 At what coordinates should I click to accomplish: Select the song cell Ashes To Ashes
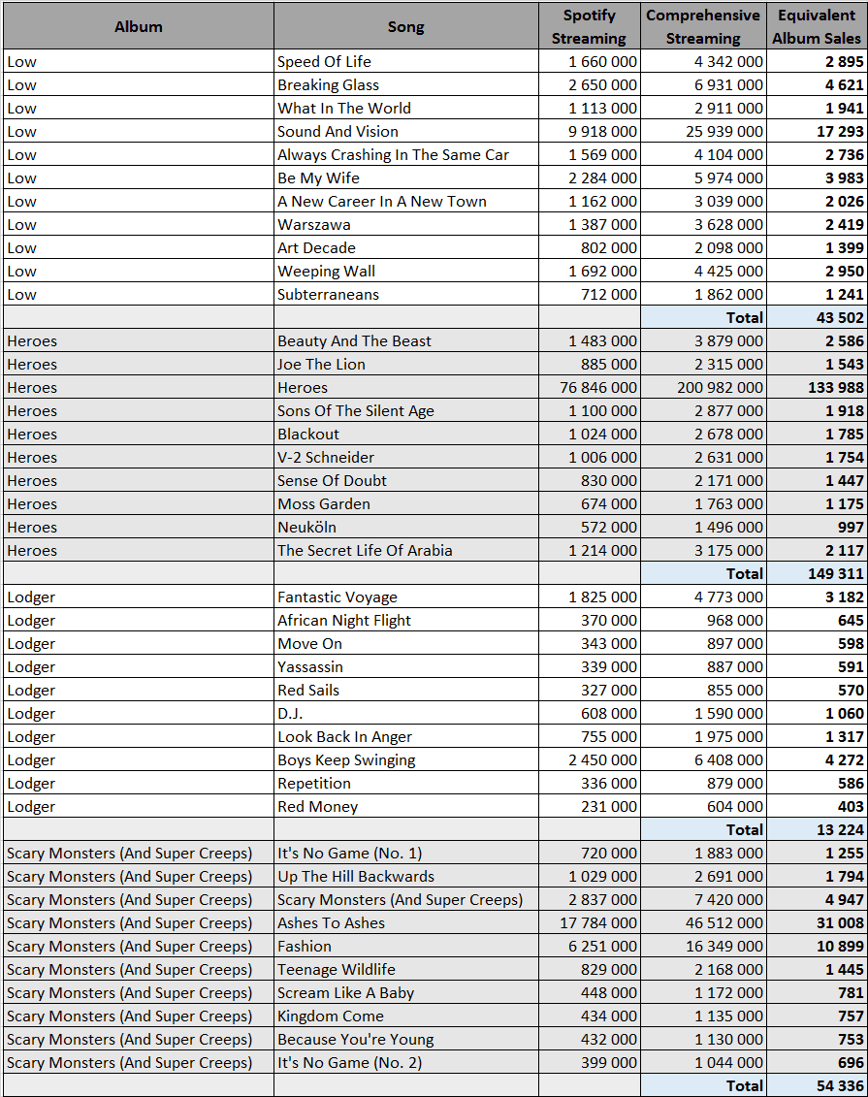click(x=406, y=922)
